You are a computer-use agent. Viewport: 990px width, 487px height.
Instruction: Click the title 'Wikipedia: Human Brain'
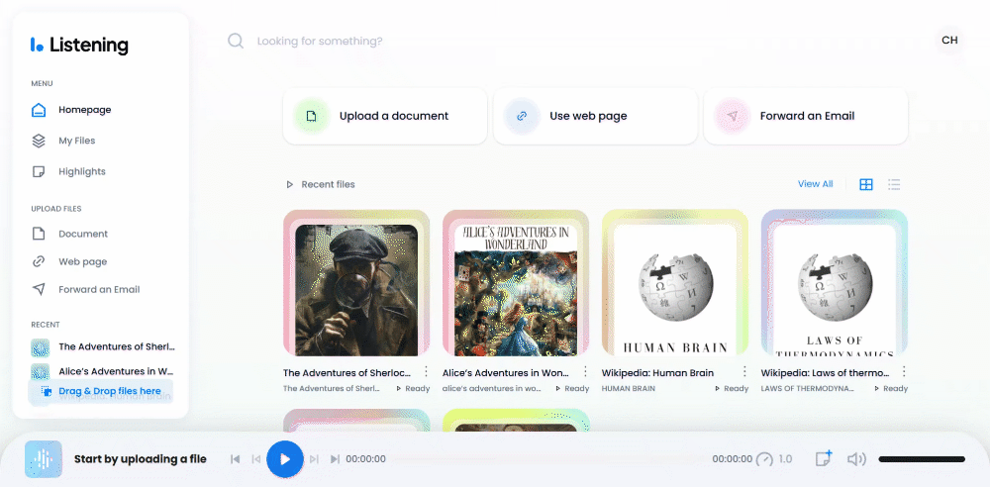(657, 372)
